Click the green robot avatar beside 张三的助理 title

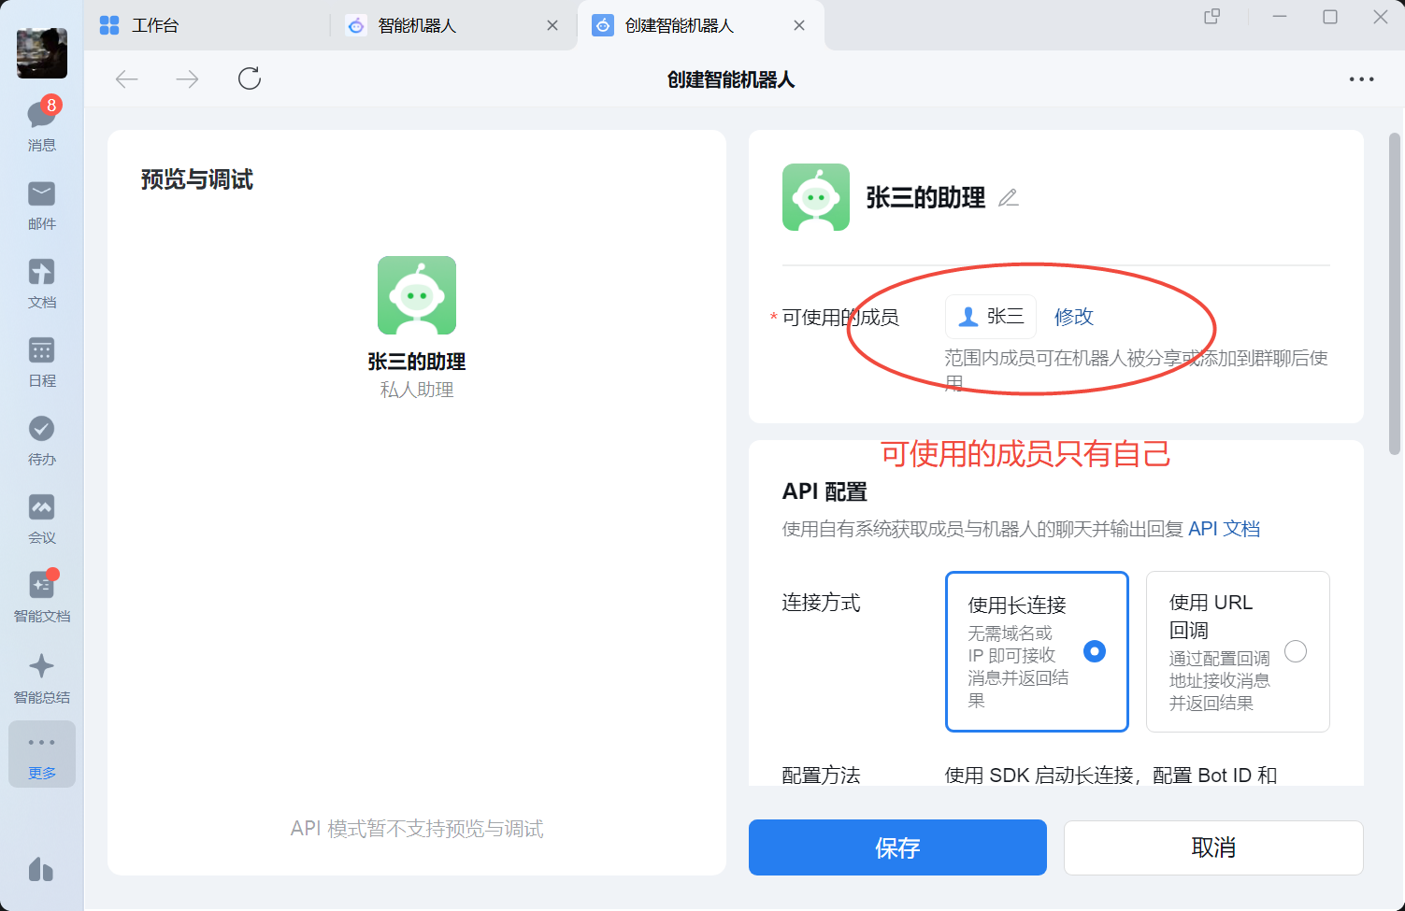pyautogui.click(x=816, y=197)
